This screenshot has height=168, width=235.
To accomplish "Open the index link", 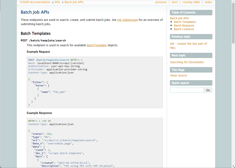I will coord(208,2).
